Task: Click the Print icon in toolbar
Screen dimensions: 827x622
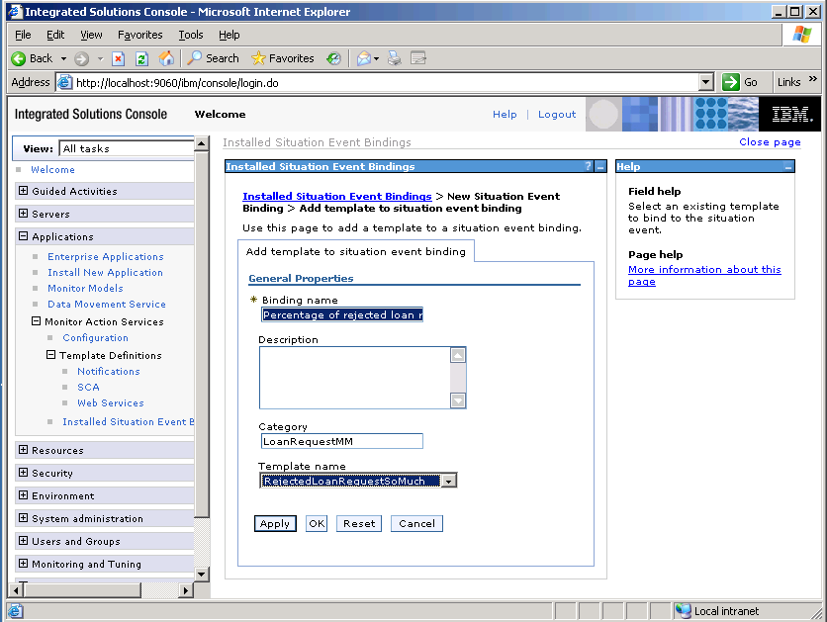Action: [394, 58]
